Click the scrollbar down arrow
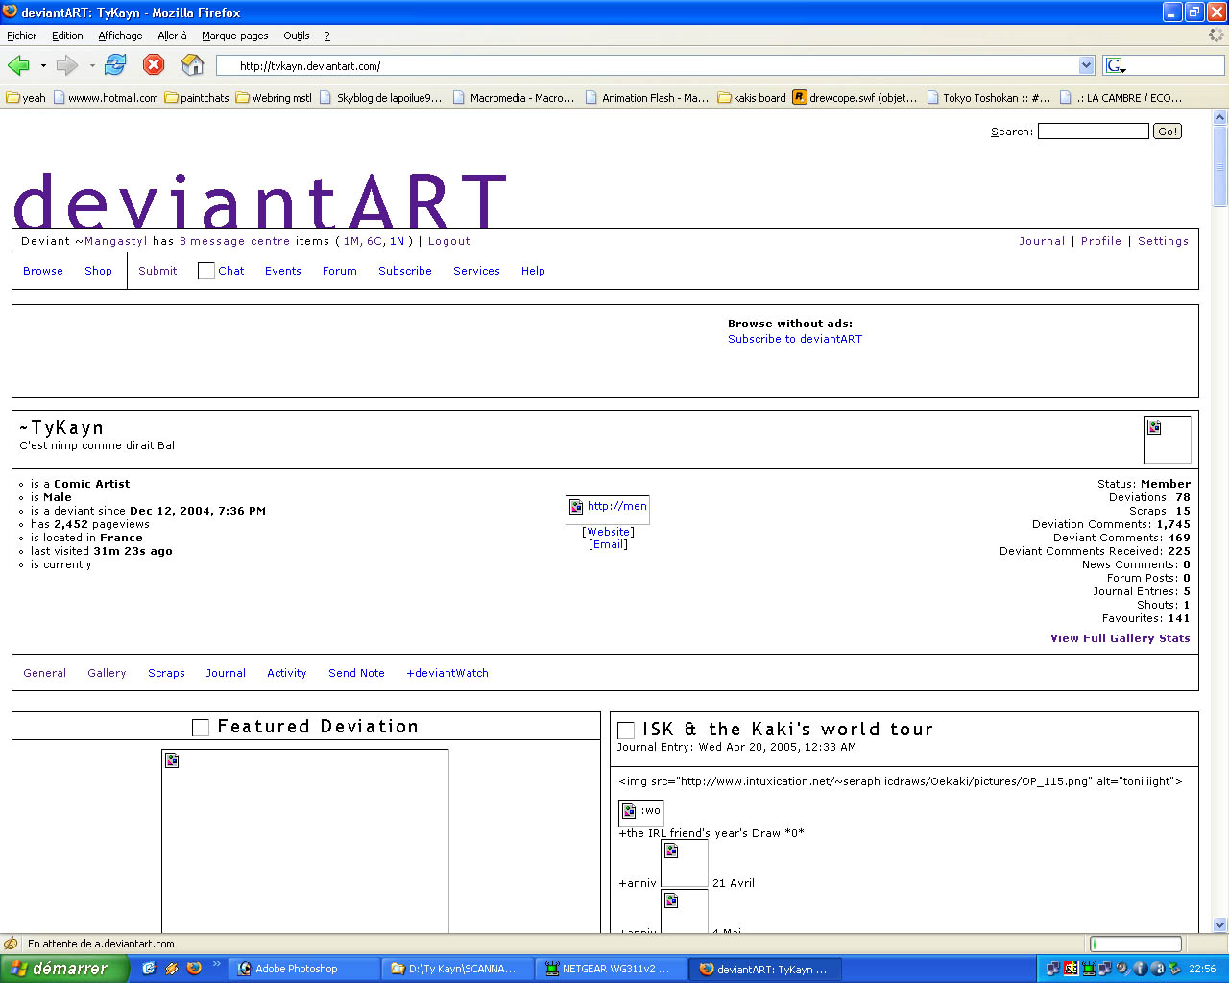 (1220, 925)
